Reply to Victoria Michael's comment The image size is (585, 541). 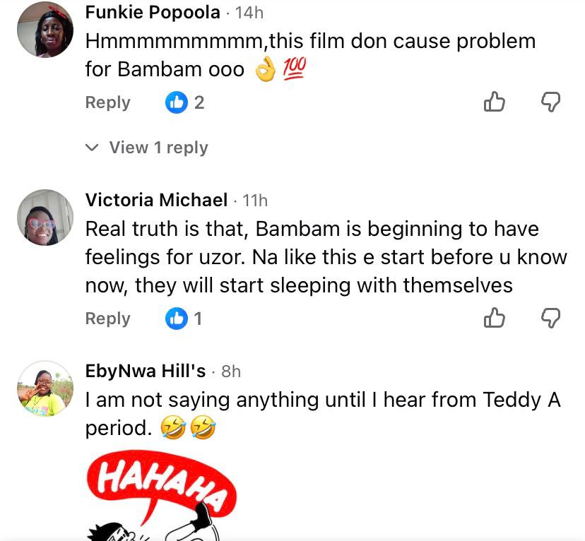point(107,319)
